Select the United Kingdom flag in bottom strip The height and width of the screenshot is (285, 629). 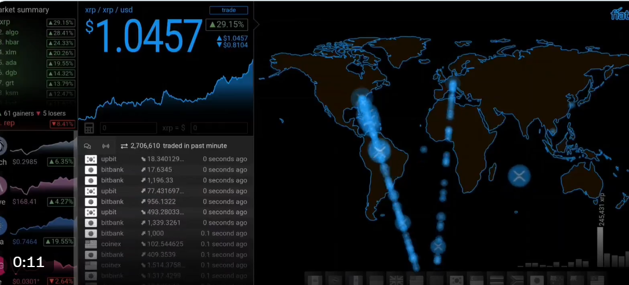tap(396, 279)
